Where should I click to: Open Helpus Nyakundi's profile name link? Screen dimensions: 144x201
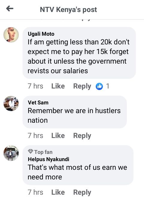(49, 159)
